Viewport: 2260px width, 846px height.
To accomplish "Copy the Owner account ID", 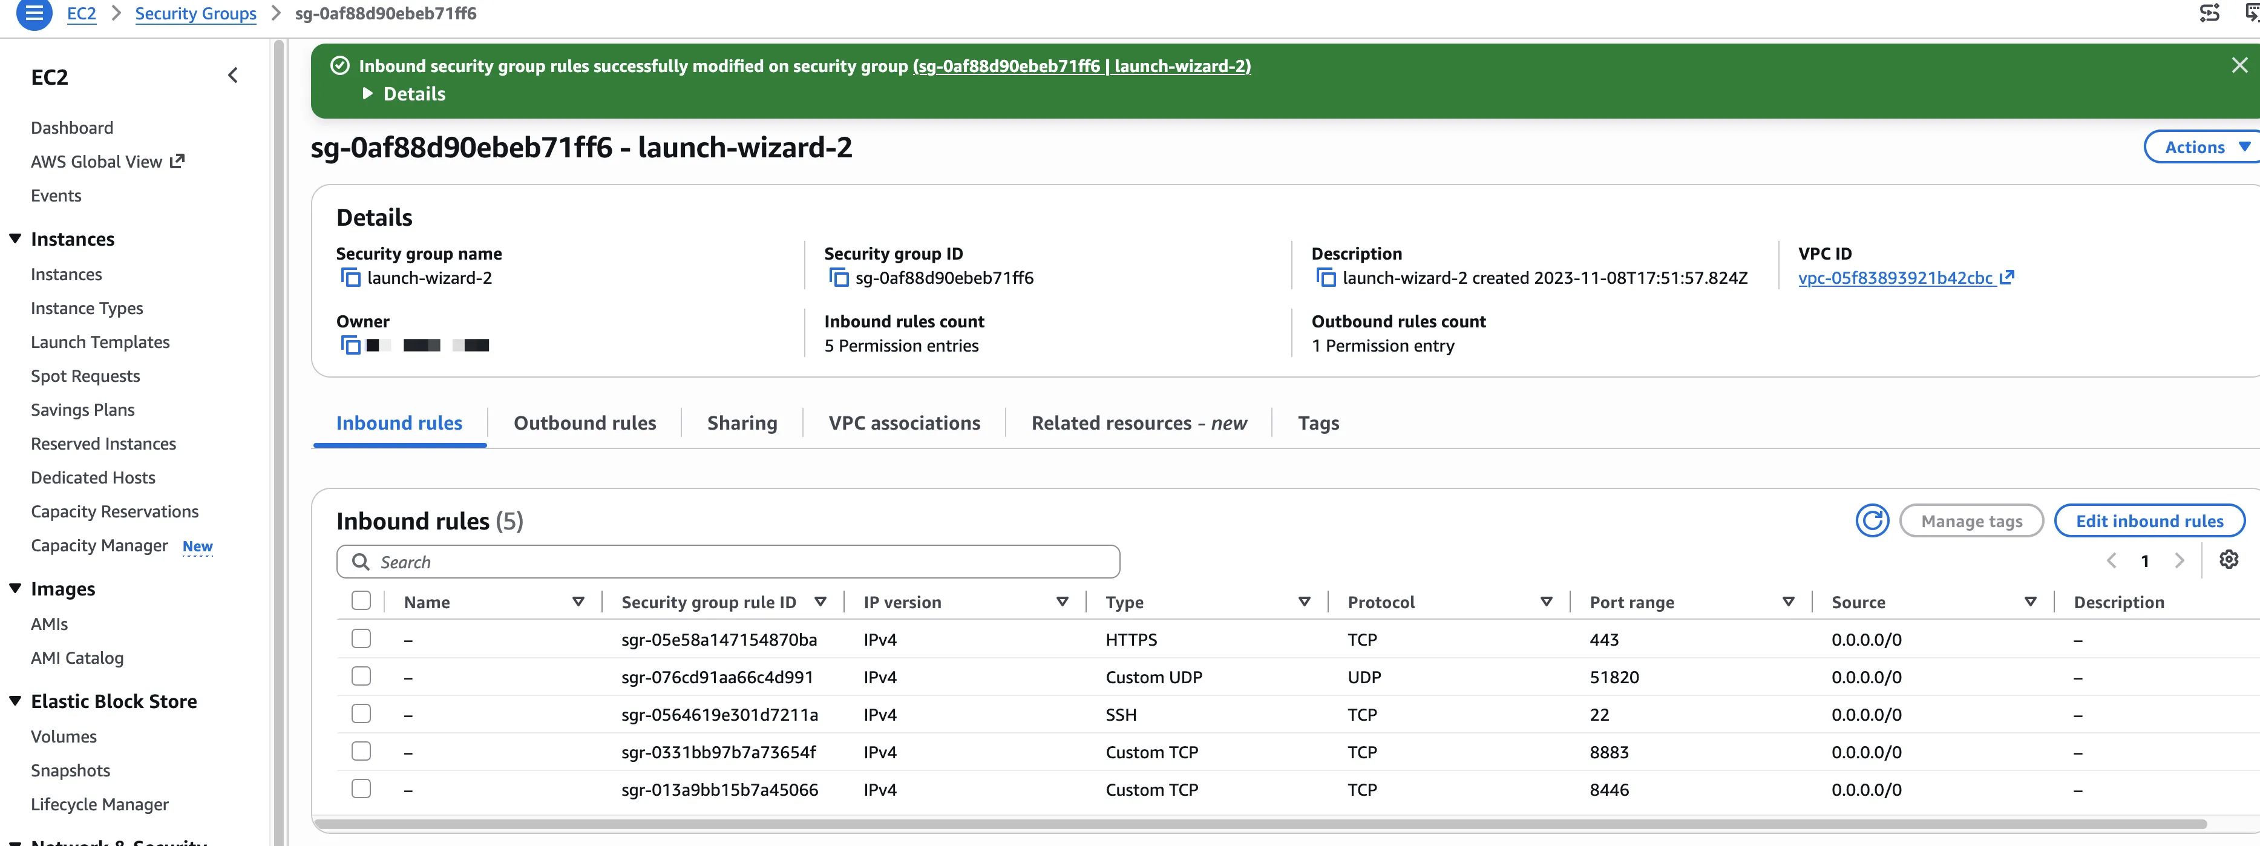I will click(350, 346).
